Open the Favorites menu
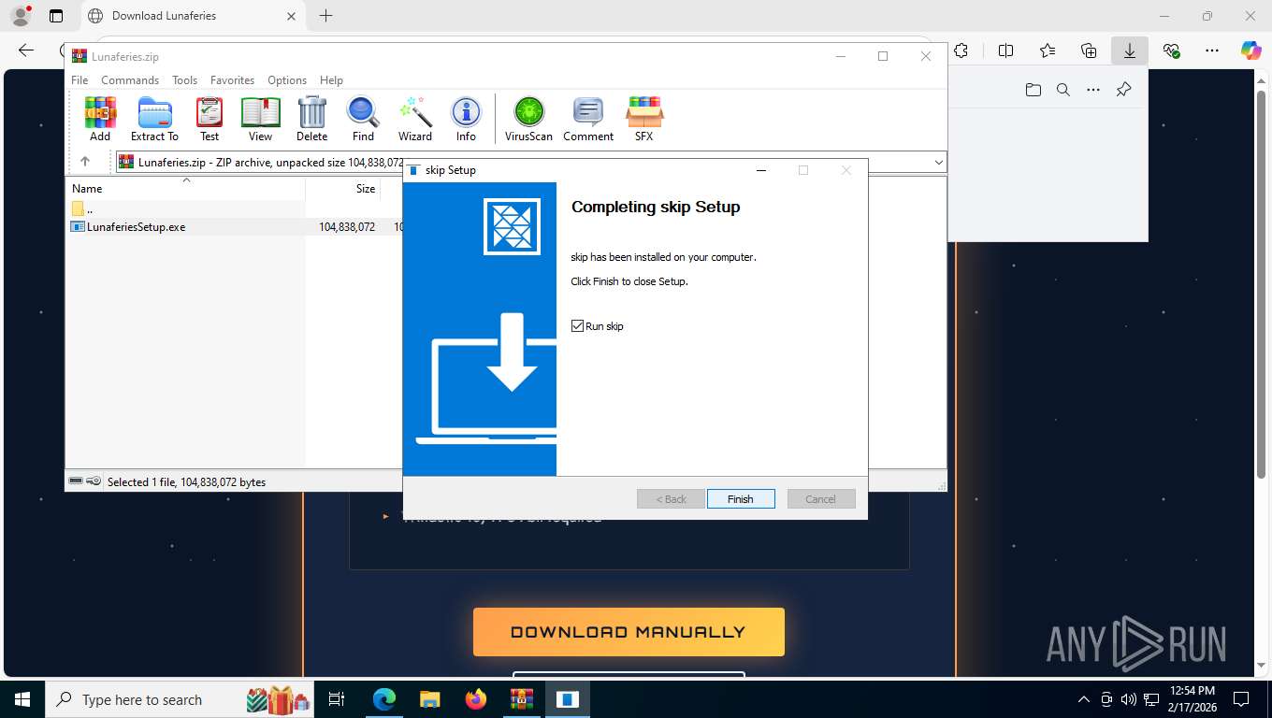This screenshot has width=1272, height=718. tap(232, 80)
